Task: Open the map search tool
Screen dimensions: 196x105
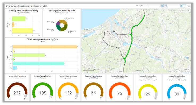Action: click(x=180, y=11)
